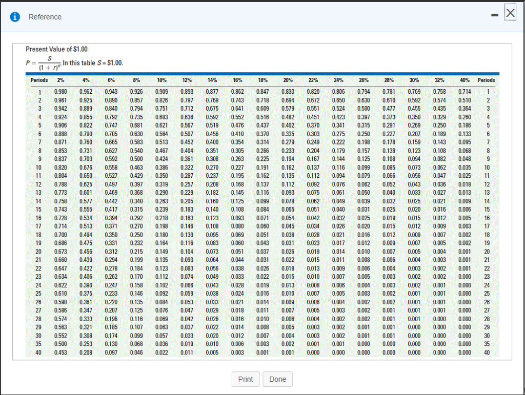The height and width of the screenshot is (395, 525).
Task: Click the 4% column header
Action: click(86, 80)
